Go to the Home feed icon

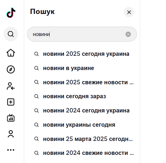(11, 53)
